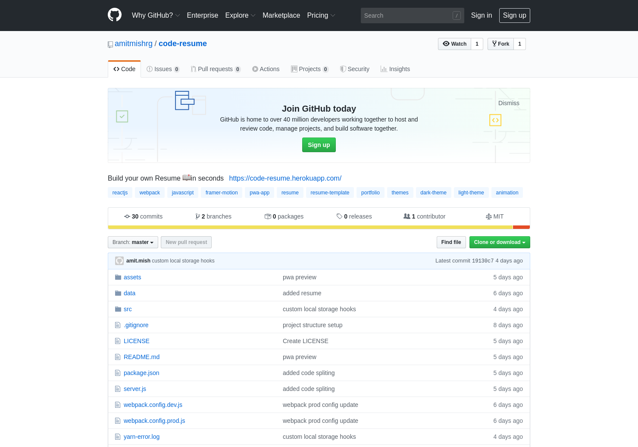Open latest commit 19130c7

483,261
